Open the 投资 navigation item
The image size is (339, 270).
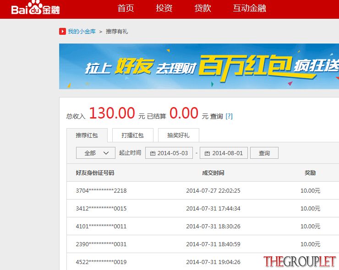164,8
